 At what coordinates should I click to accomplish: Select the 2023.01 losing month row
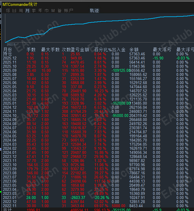click(x=97, y=198)
